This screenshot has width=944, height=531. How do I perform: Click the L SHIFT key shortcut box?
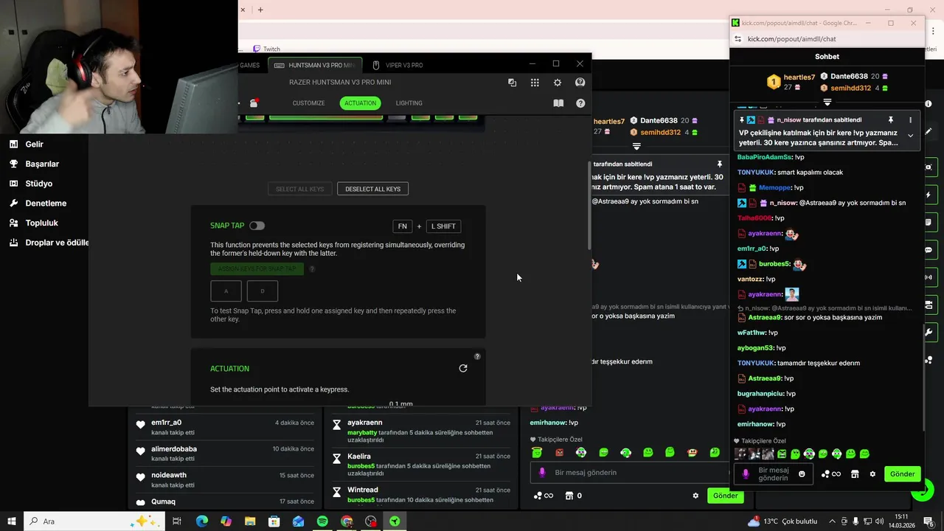pos(443,226)
